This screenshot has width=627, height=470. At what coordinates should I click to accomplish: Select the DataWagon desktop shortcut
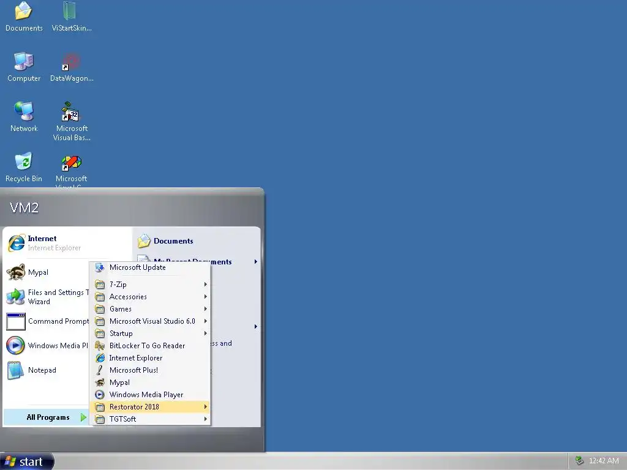click(x=72, y=67)
